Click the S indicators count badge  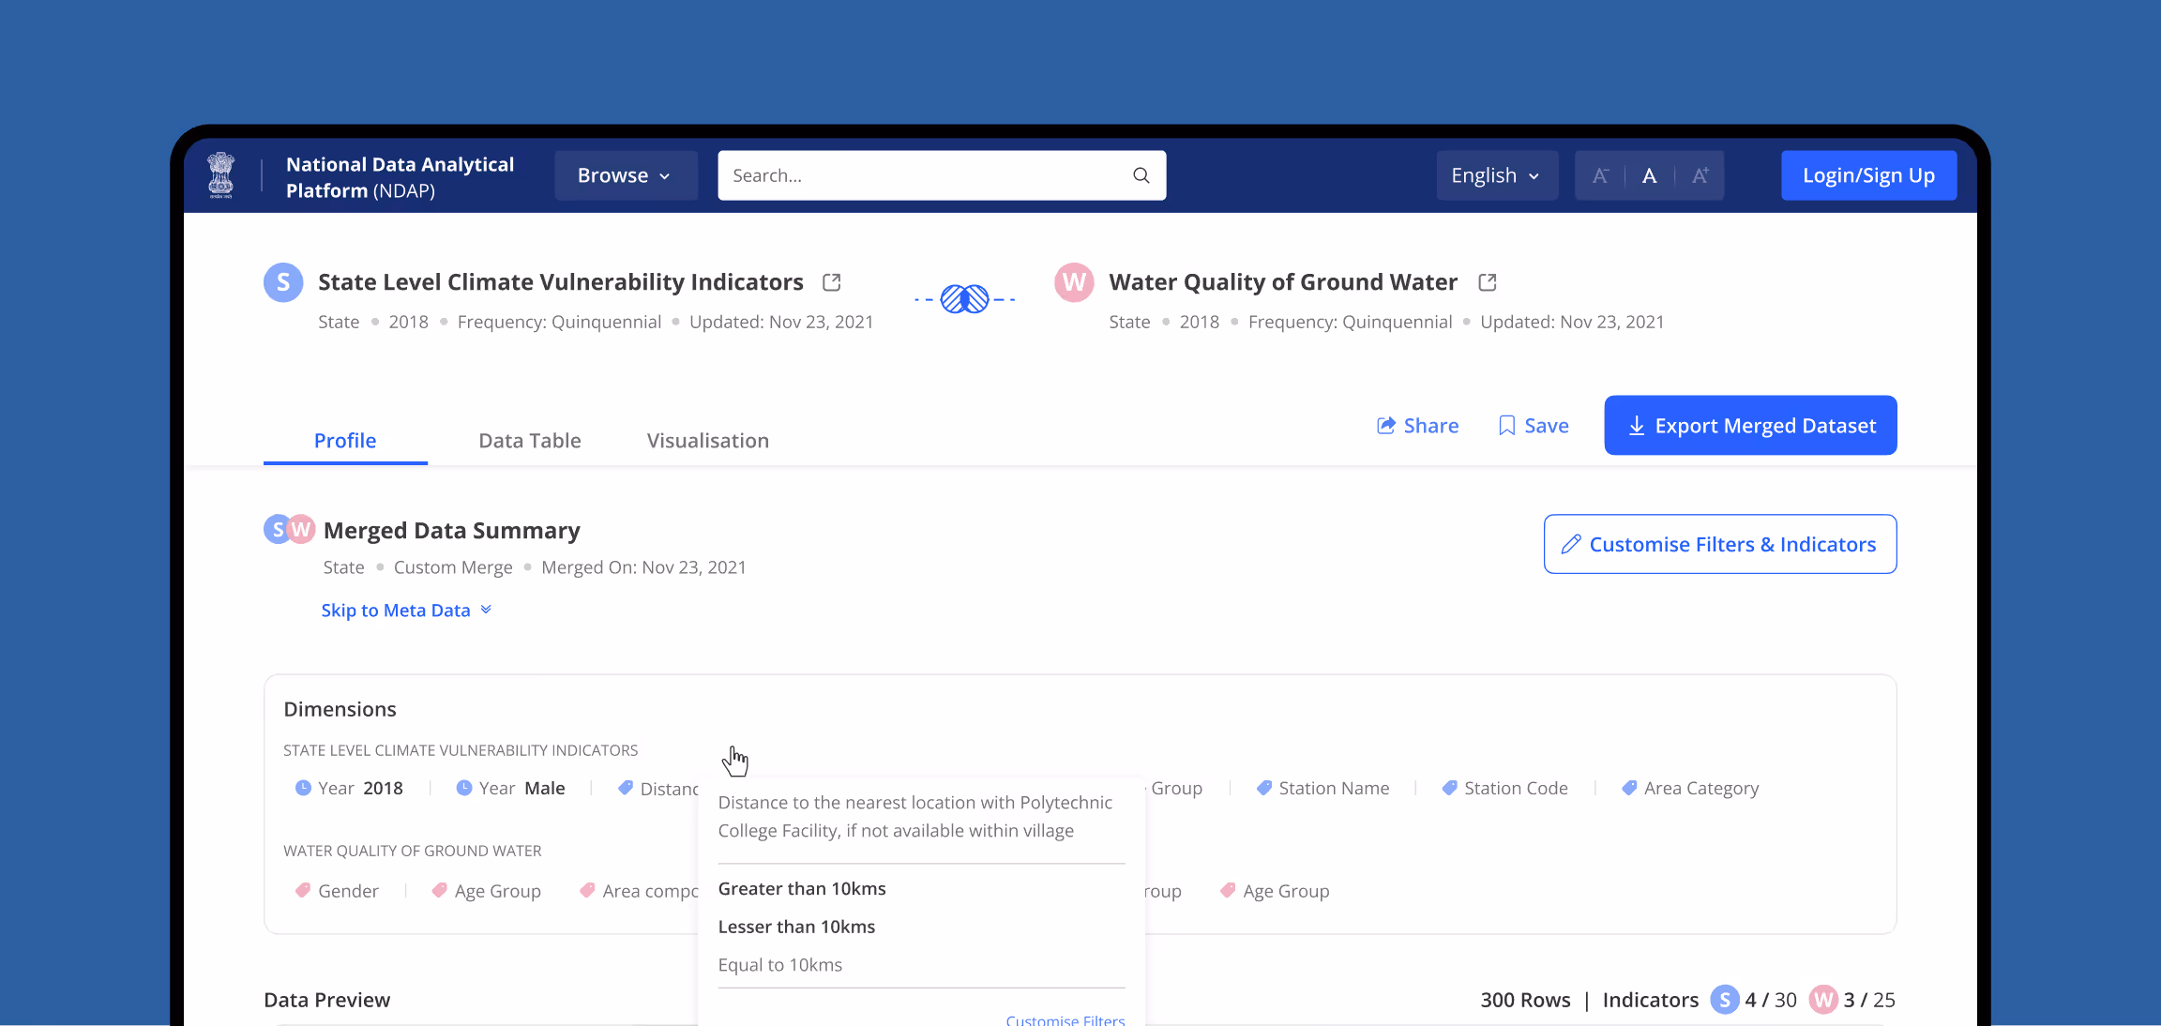pos(1725,1000)
